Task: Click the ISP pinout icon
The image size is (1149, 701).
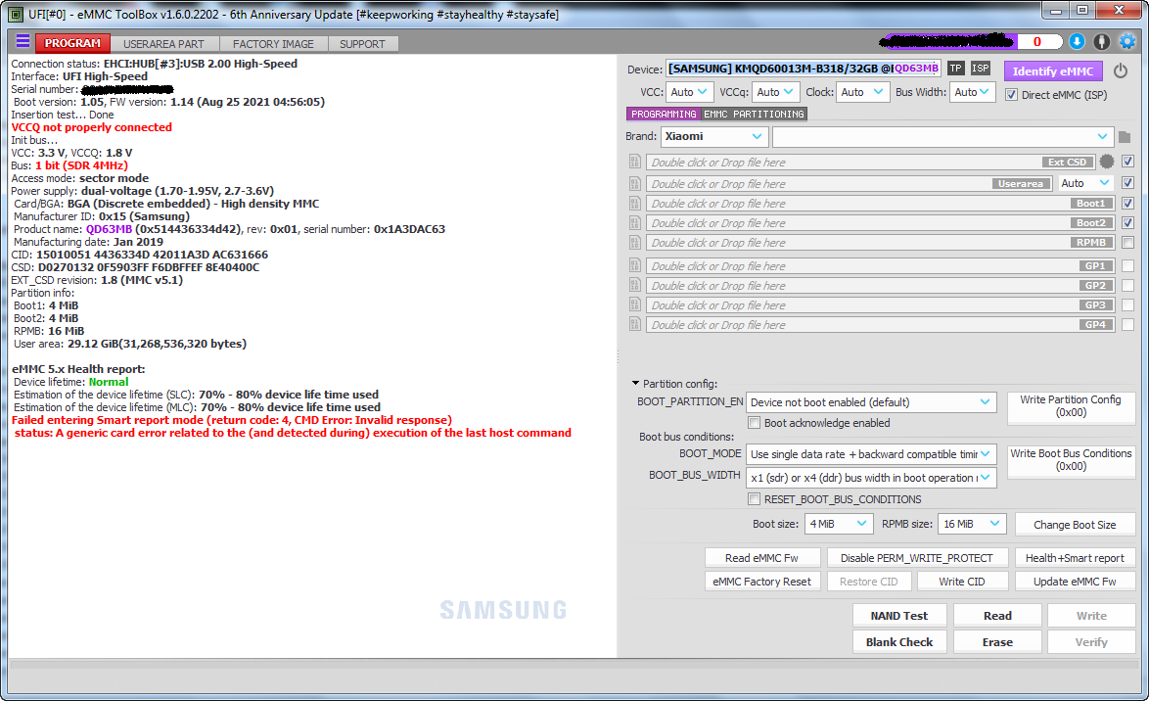Action: [x=981, y=69]
